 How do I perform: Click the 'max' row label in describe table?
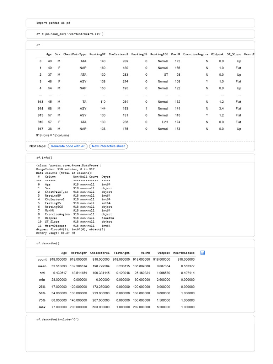pos(42,307)
